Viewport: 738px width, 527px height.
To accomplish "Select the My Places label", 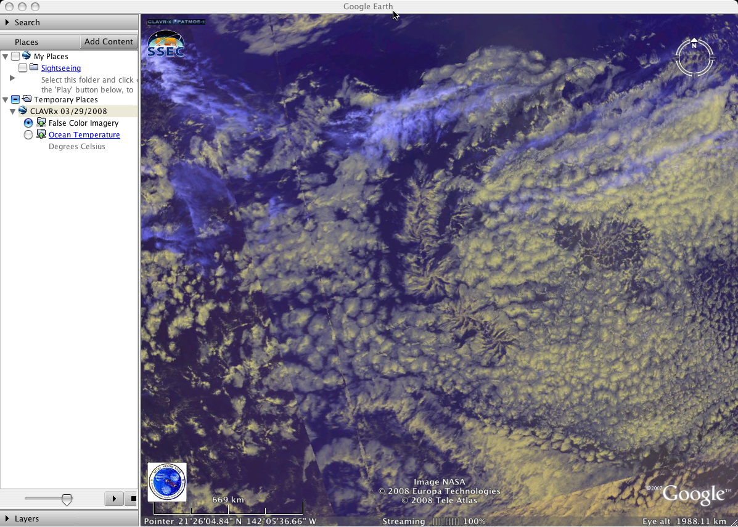I will click(51, 57).
